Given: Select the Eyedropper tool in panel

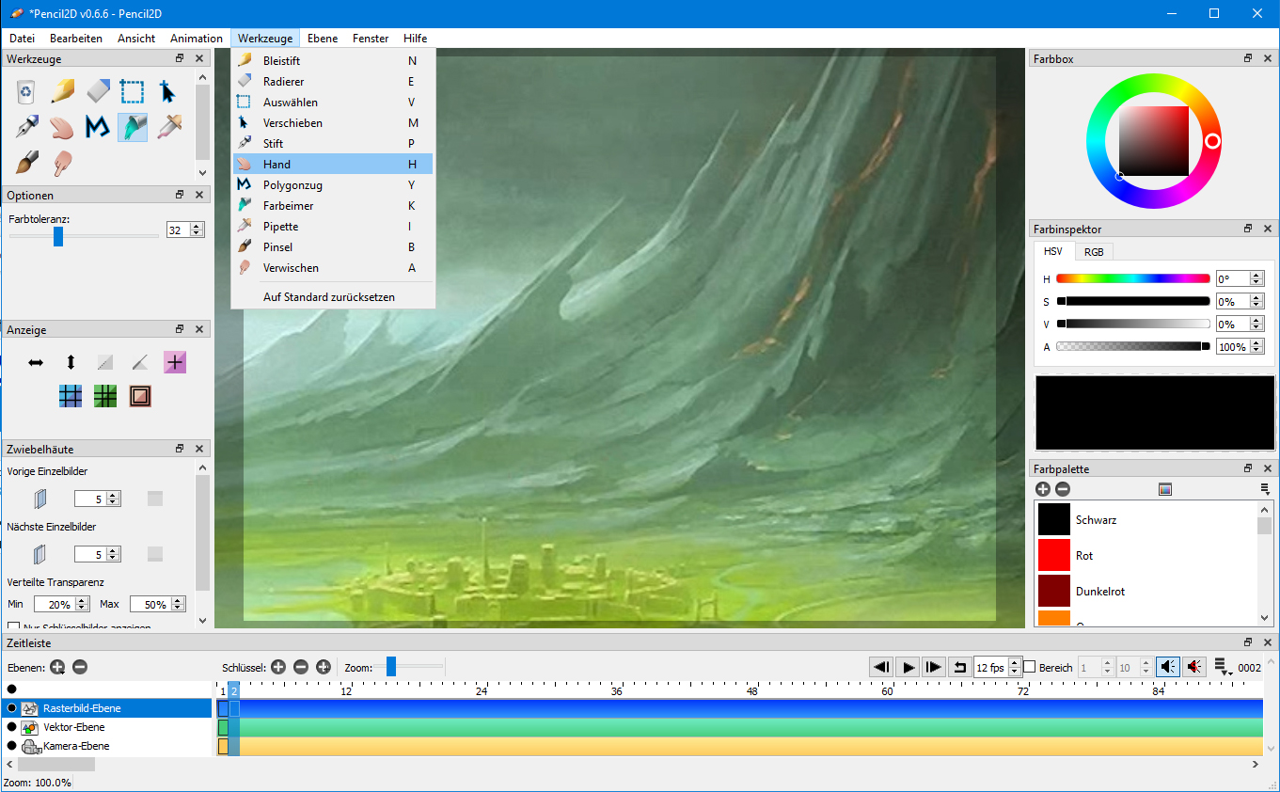Looking at the screenshot, I should (x=168, y=127).
